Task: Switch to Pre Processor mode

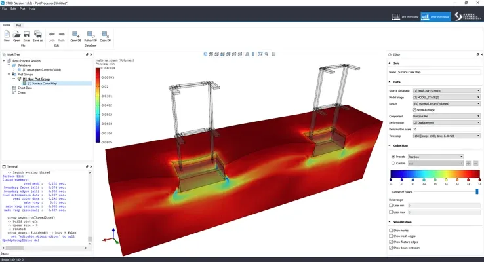Action: click(x=405, y=17)
